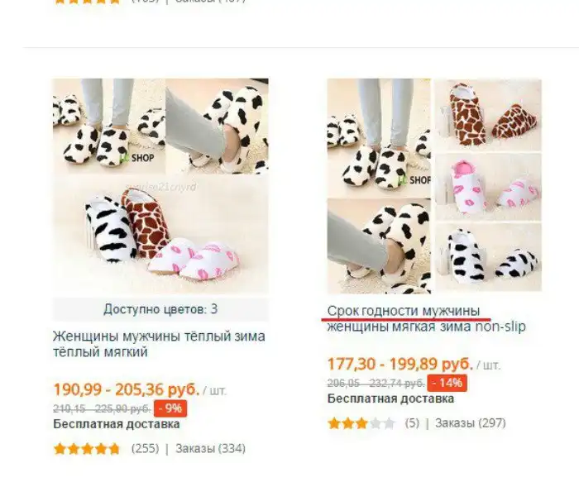Viewport: 579px width, 482px height.
Task: Open Заказы (334) orders link
Action: click(x=210, y=449)
